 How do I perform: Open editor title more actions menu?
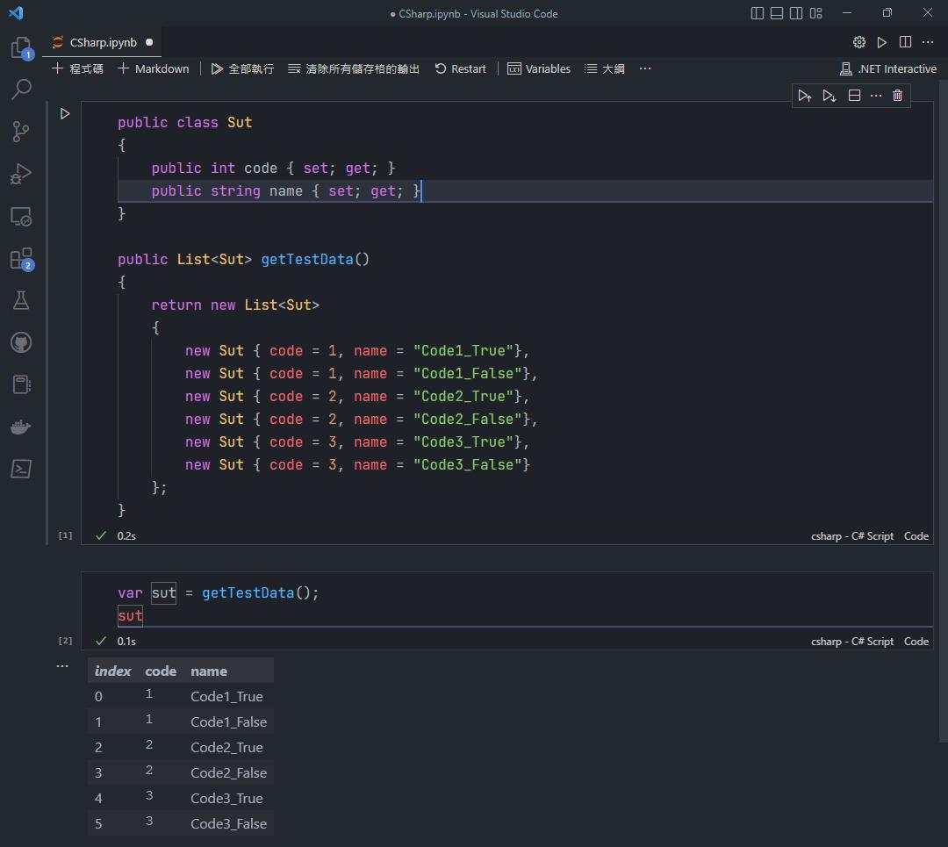(928, 42)
